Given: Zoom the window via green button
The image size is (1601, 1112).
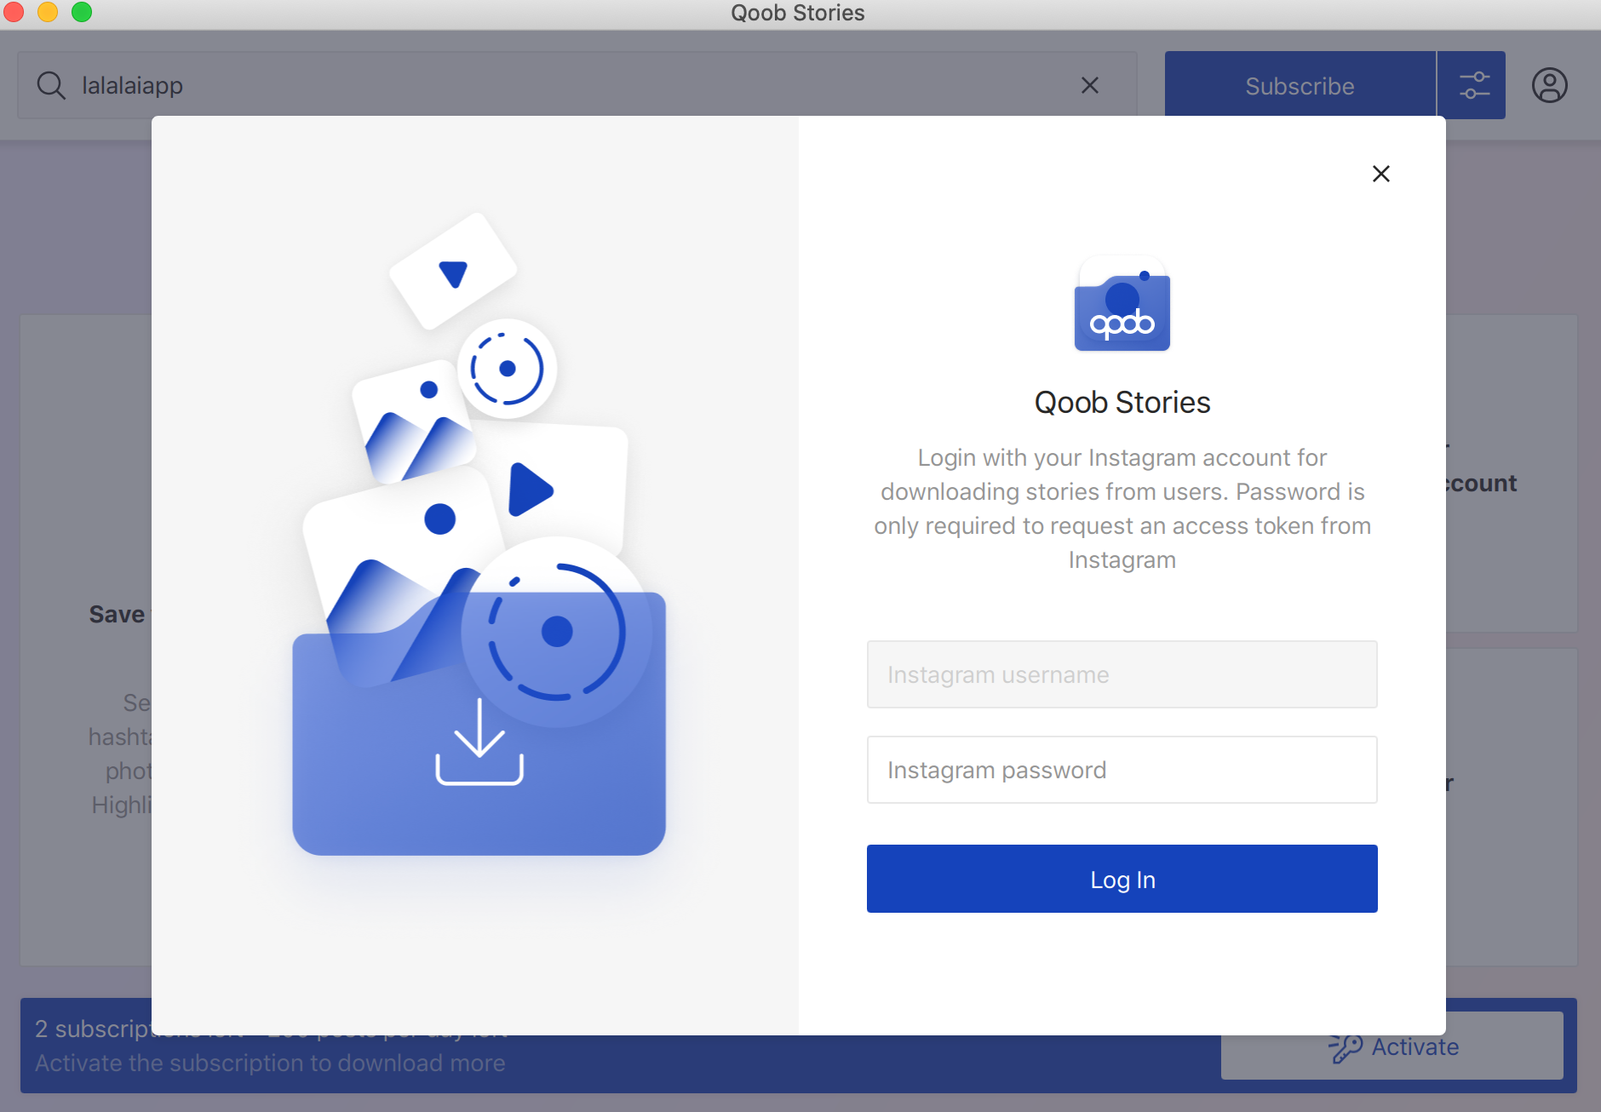Looking at the screenshot, I should click(82, 12).
